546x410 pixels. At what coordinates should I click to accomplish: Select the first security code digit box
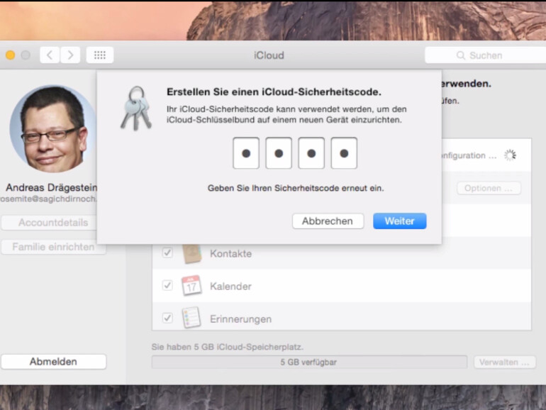point(246,153)
